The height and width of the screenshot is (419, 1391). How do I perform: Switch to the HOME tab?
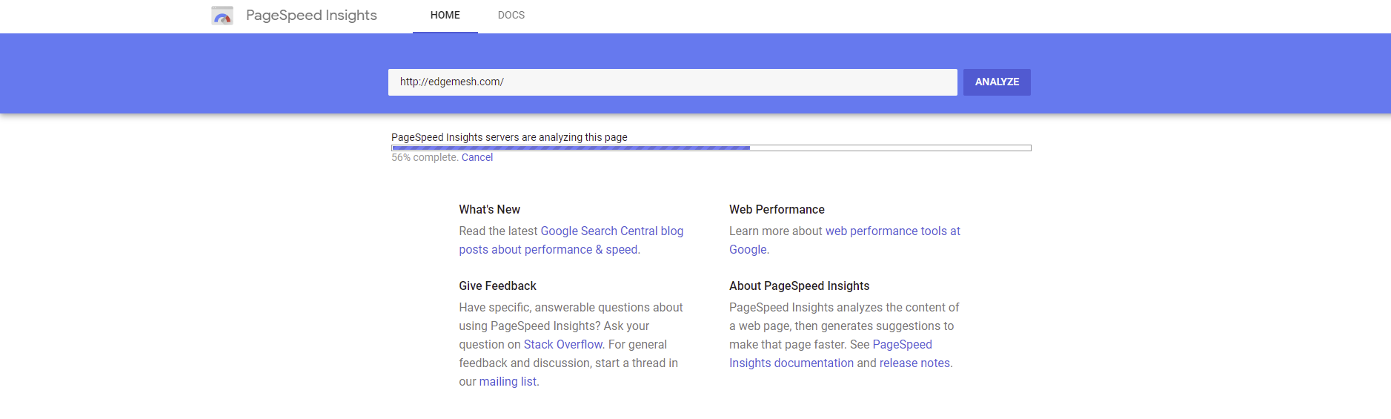click(445, 16)
